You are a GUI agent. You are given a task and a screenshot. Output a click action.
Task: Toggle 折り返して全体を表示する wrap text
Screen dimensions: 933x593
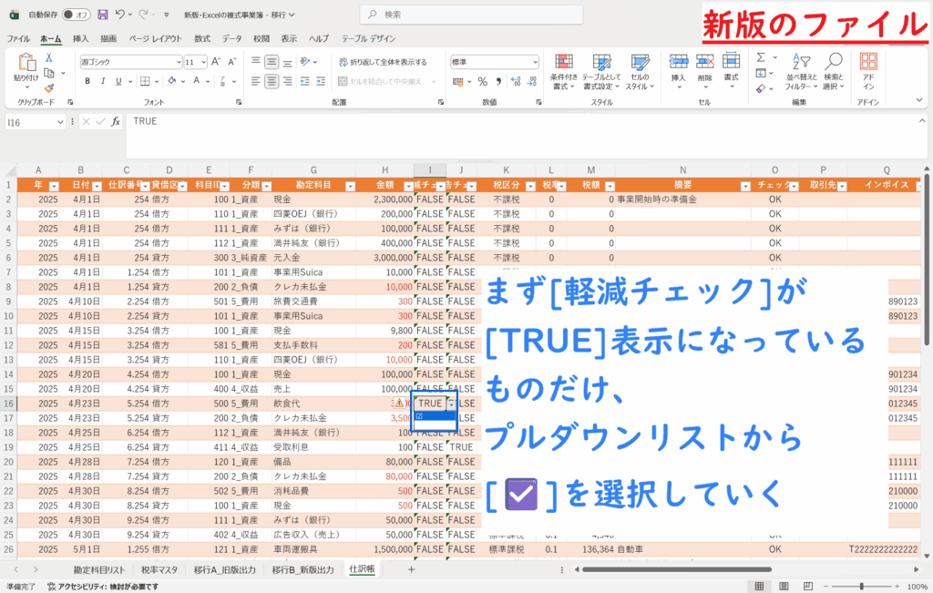pyautogui.click(x=383, y=62)
